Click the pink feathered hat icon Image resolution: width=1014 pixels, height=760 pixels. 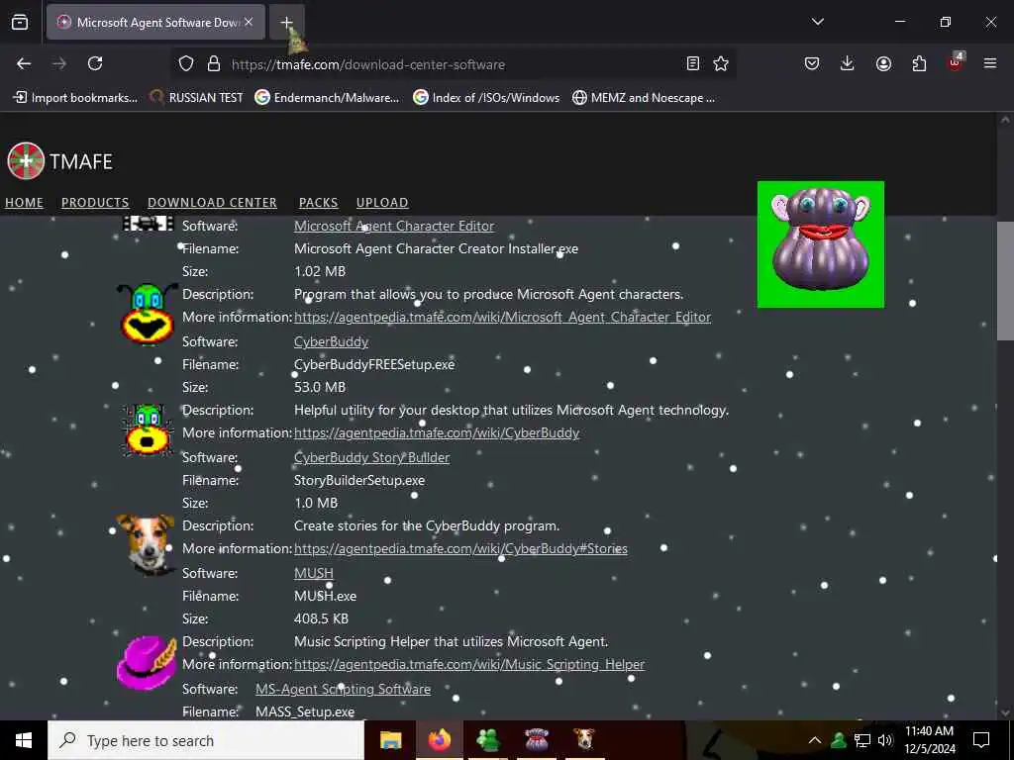147,662
